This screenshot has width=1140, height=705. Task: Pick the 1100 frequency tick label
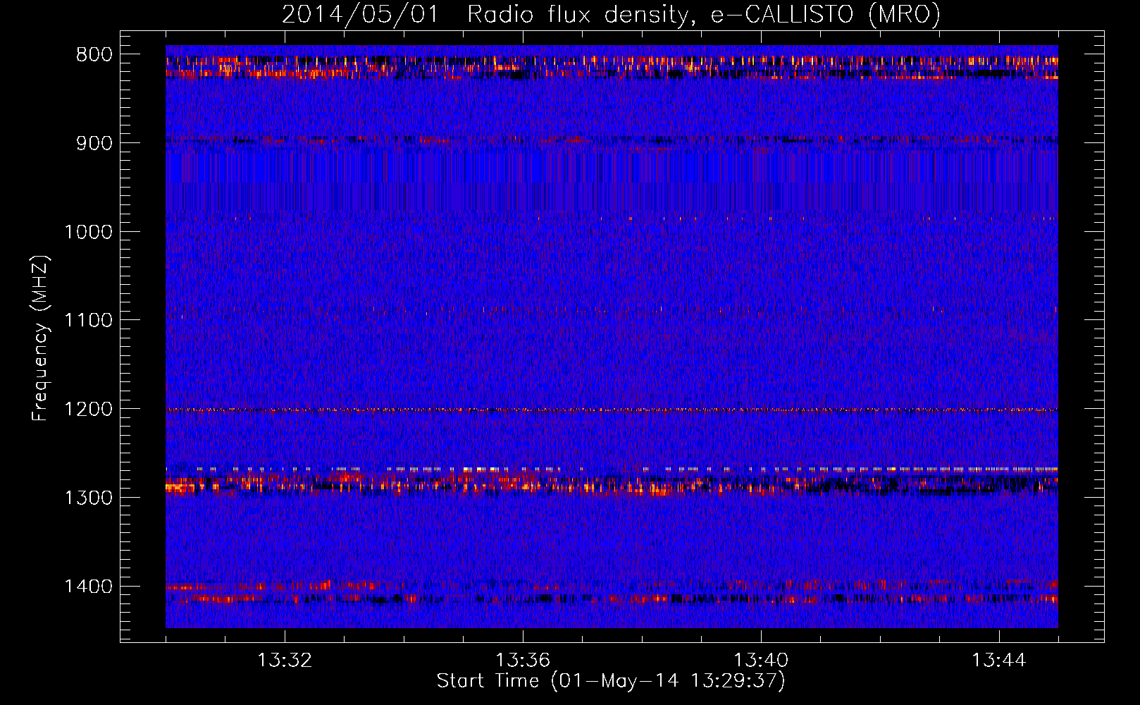[88, 321]
